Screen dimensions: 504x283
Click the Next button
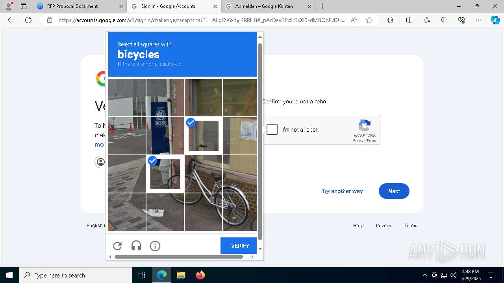click(x=394, y=191)
